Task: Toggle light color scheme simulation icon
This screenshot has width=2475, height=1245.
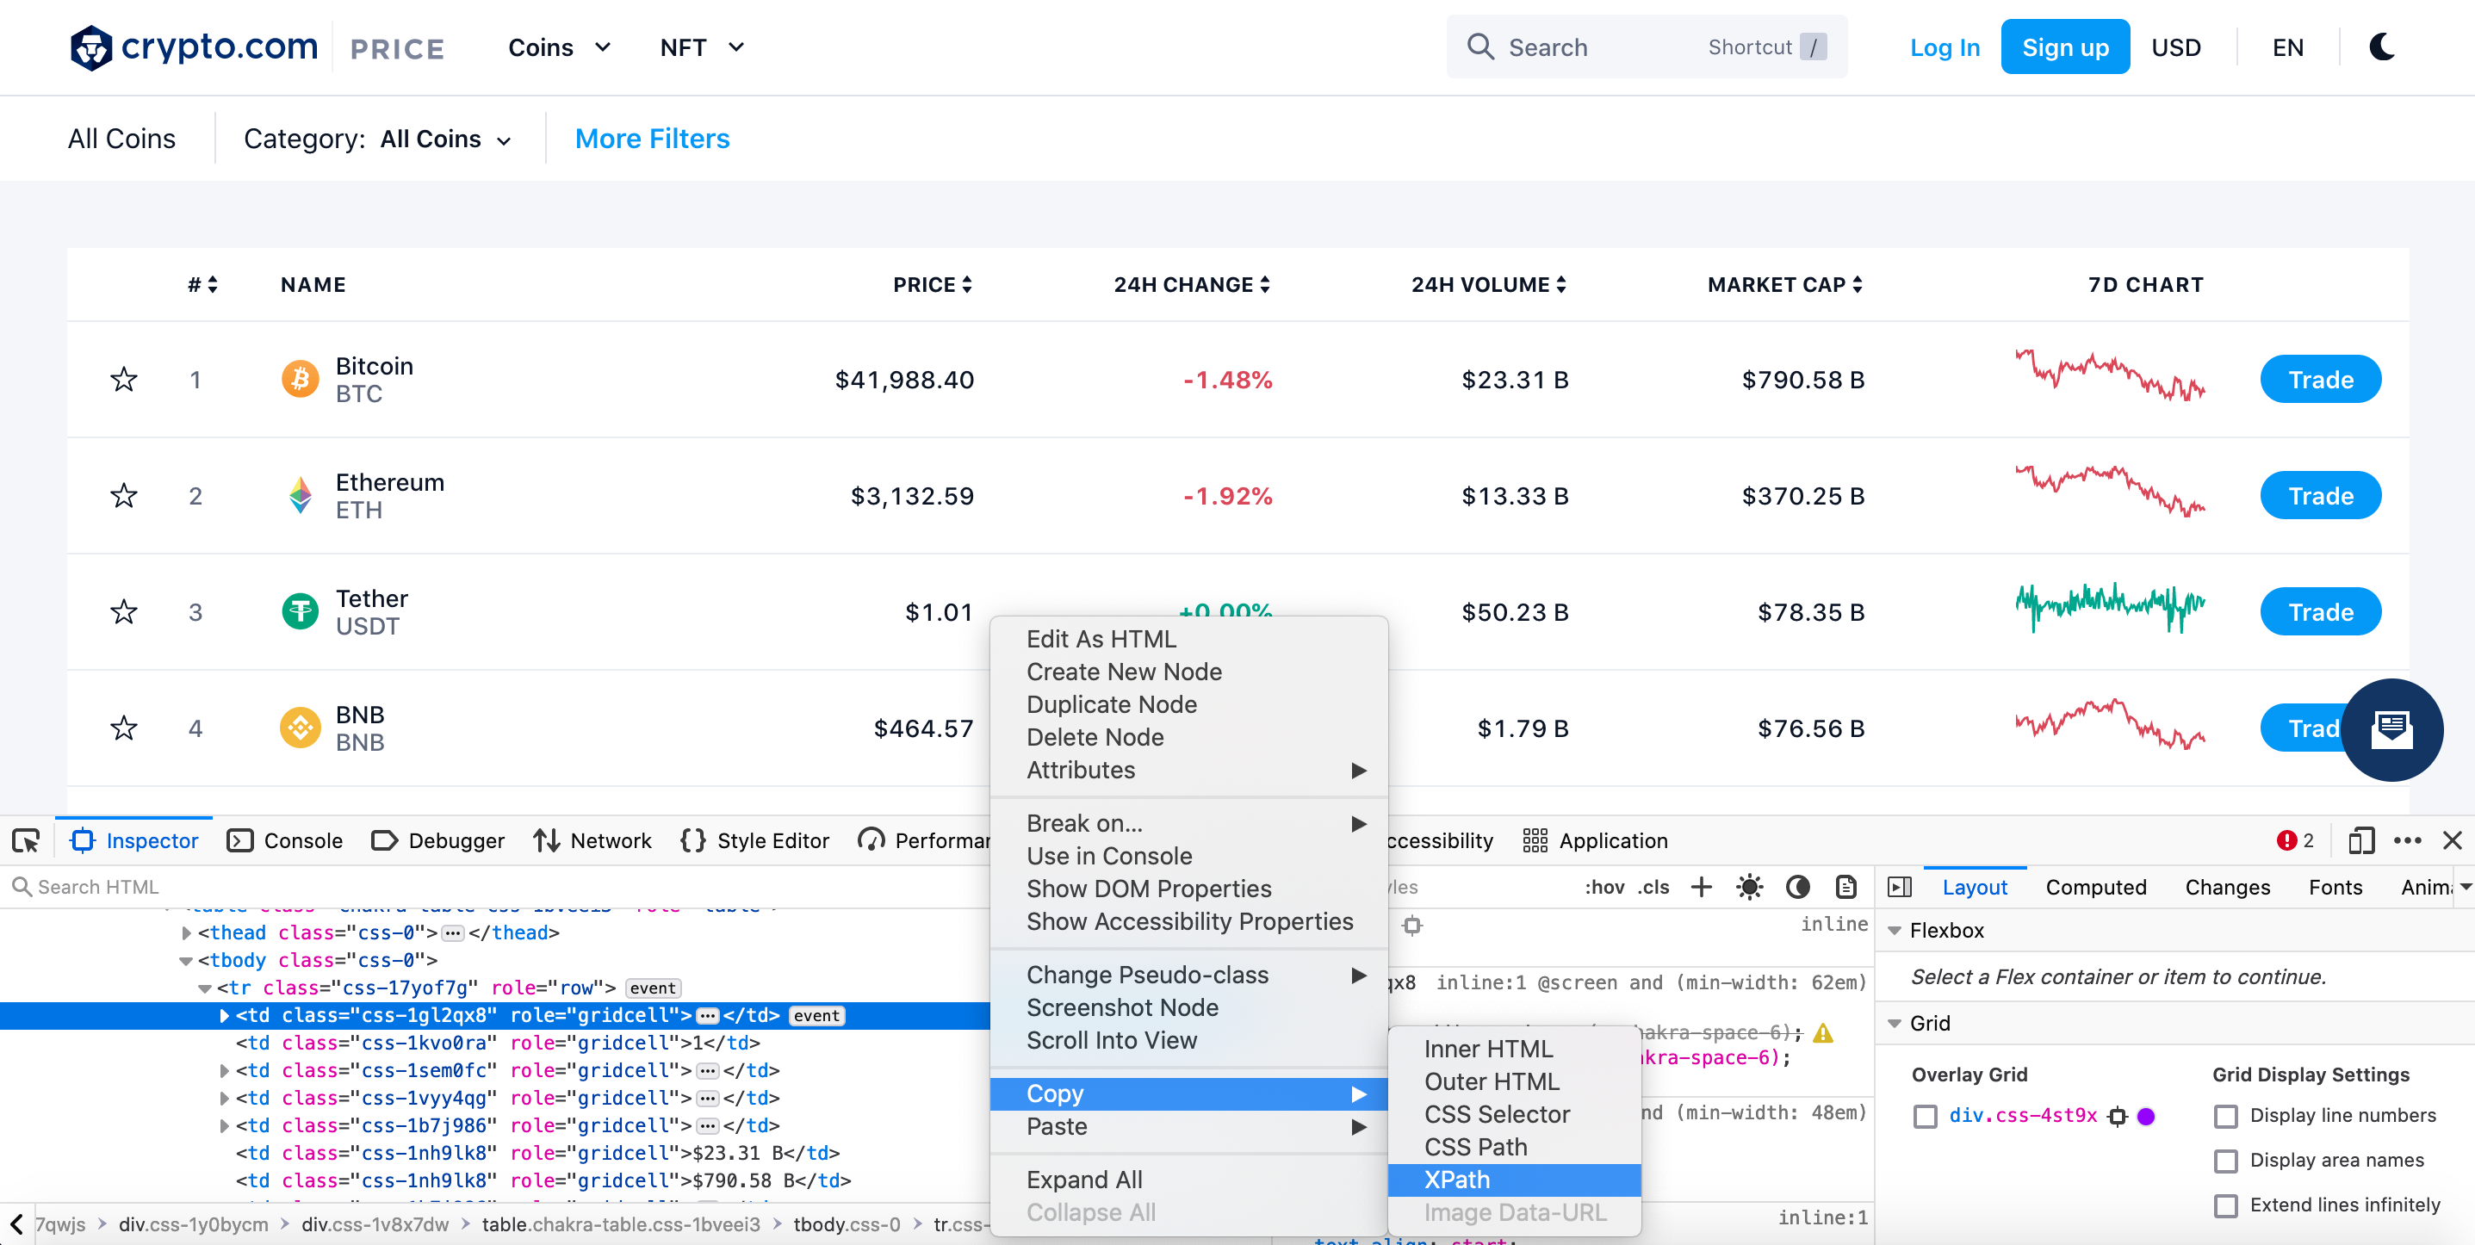Action: [x=1750, y=887]
